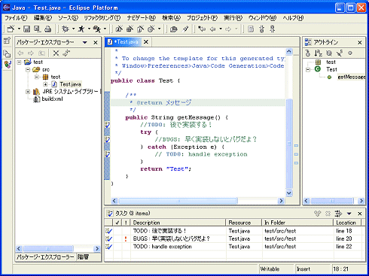Create a new Java project icon
Screen dimensions: 369x276
coord(119,29)
